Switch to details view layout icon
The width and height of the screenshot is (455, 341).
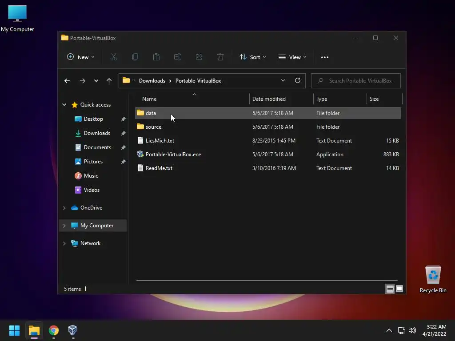point(390,289)
